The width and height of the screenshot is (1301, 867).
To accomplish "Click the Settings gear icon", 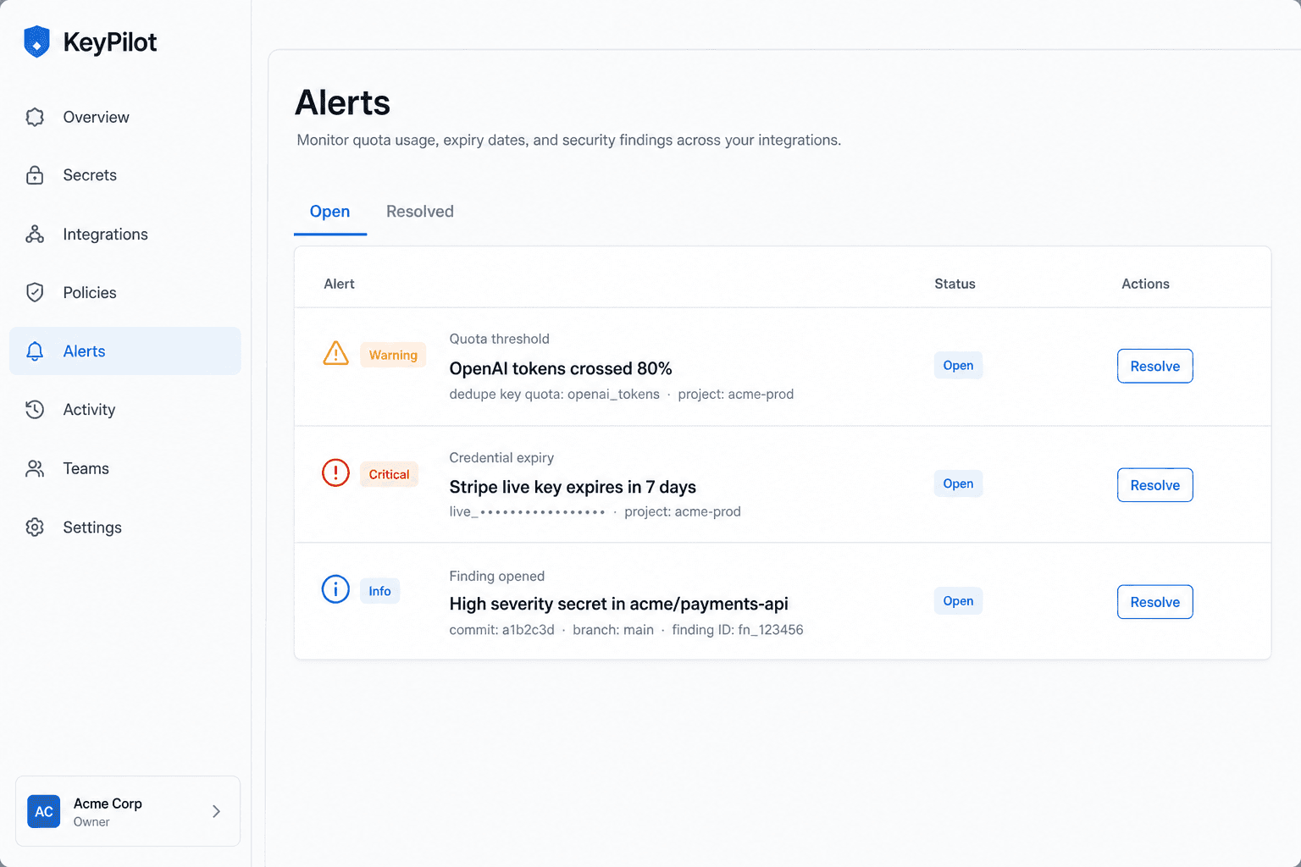I will pyautogui.click(x=35, y=527).
